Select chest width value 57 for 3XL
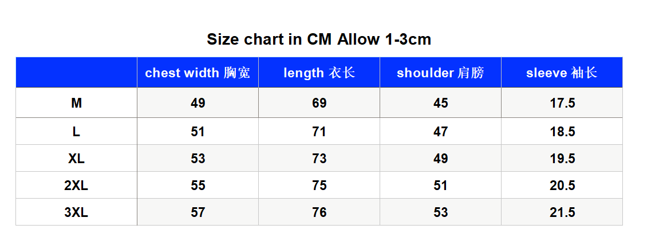 (198, 212)
